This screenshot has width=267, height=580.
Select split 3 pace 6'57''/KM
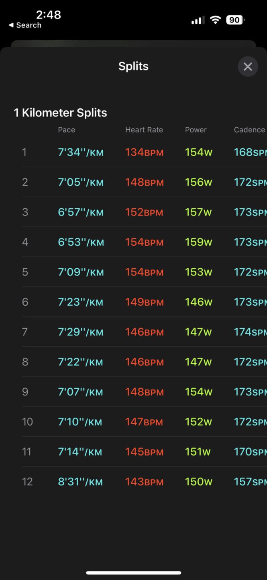pyautogui.click(x=81, y=212)
